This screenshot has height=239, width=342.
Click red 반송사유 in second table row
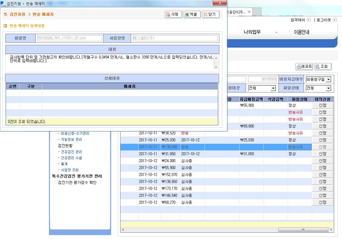click(x=295, y=112)
